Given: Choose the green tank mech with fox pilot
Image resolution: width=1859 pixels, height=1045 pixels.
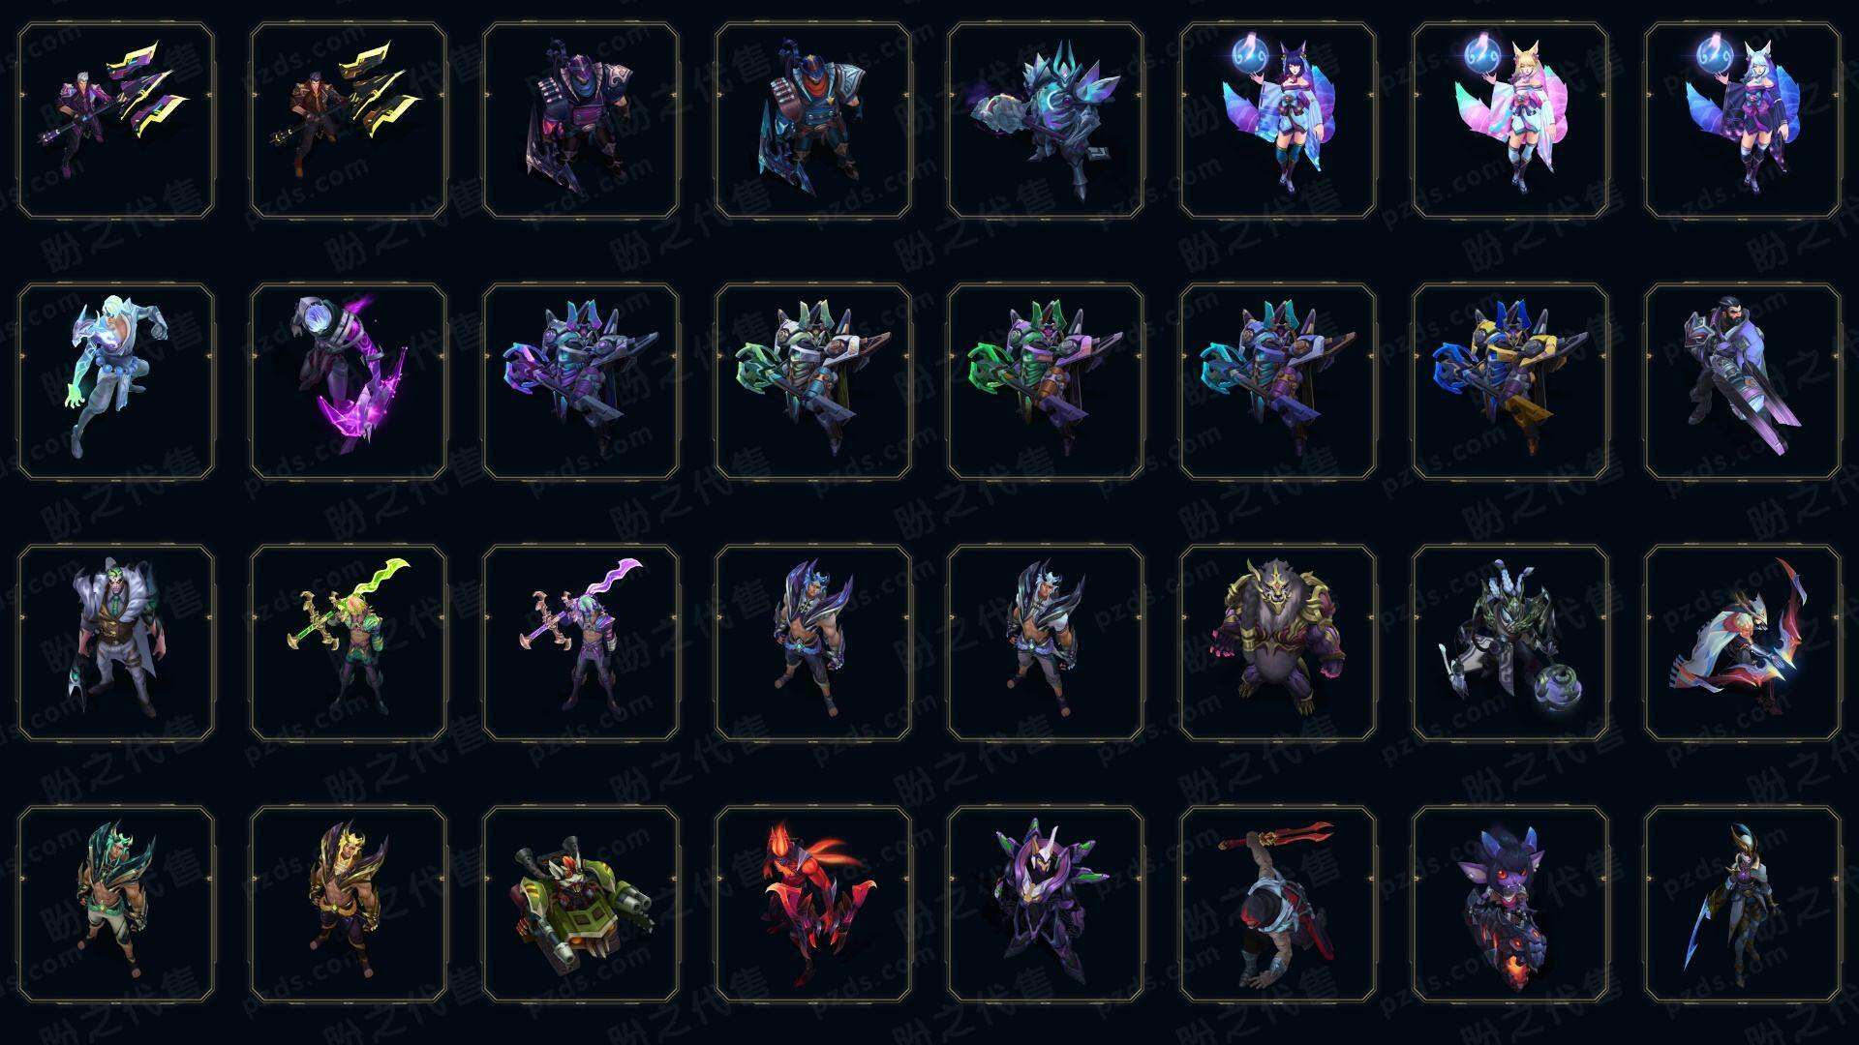Looking at the screenshot, I should 581,904.
